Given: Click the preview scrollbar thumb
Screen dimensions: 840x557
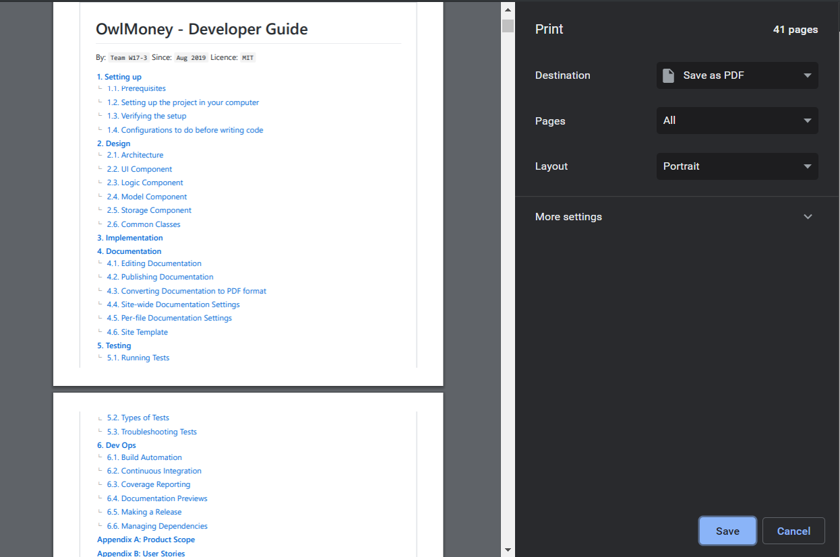Looking at the screenshot, I should [508, 26].
